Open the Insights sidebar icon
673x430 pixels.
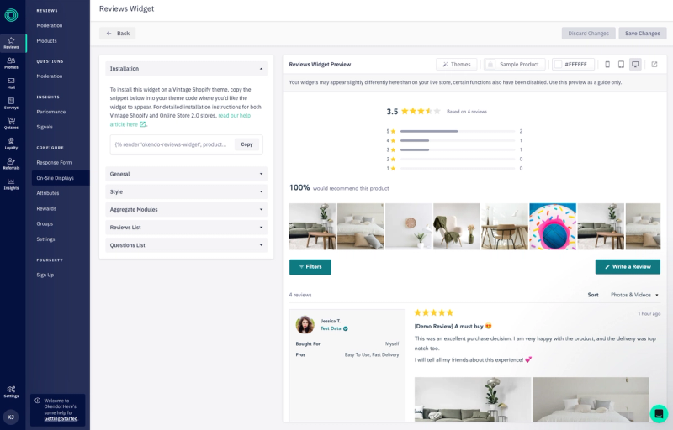[11, 184]
